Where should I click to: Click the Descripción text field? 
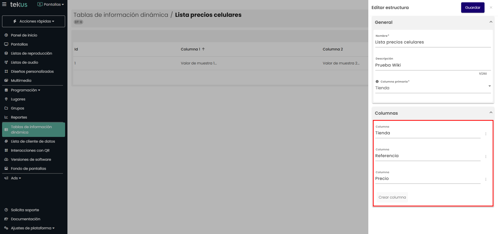point(433,65)
